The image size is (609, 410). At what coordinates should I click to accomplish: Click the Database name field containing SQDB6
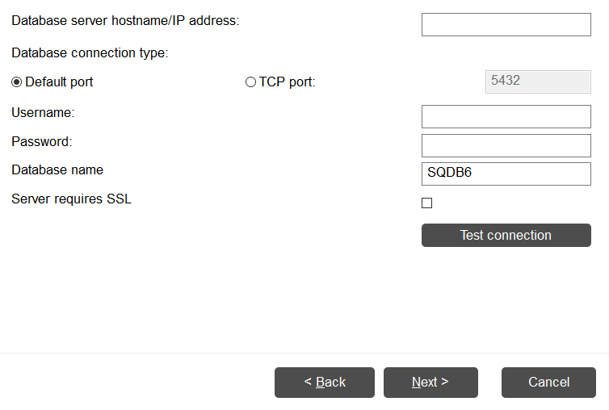point(506,174)
